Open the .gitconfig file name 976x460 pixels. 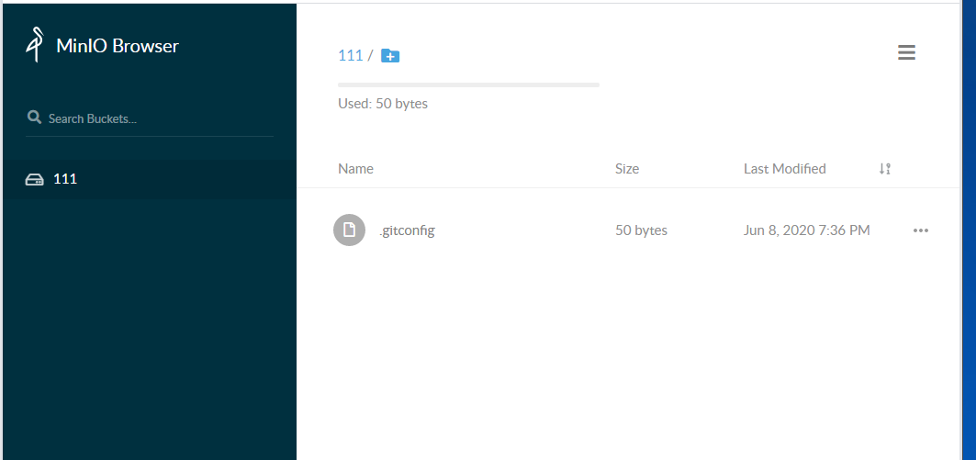coord(406,230)
